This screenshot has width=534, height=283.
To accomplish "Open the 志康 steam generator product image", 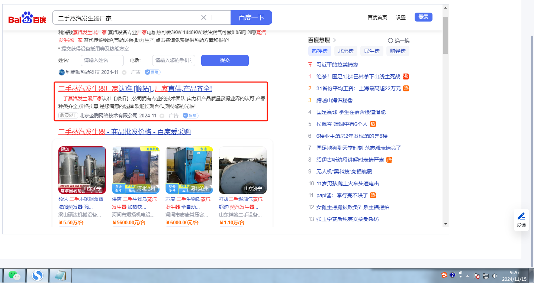I will coord(189,170).
